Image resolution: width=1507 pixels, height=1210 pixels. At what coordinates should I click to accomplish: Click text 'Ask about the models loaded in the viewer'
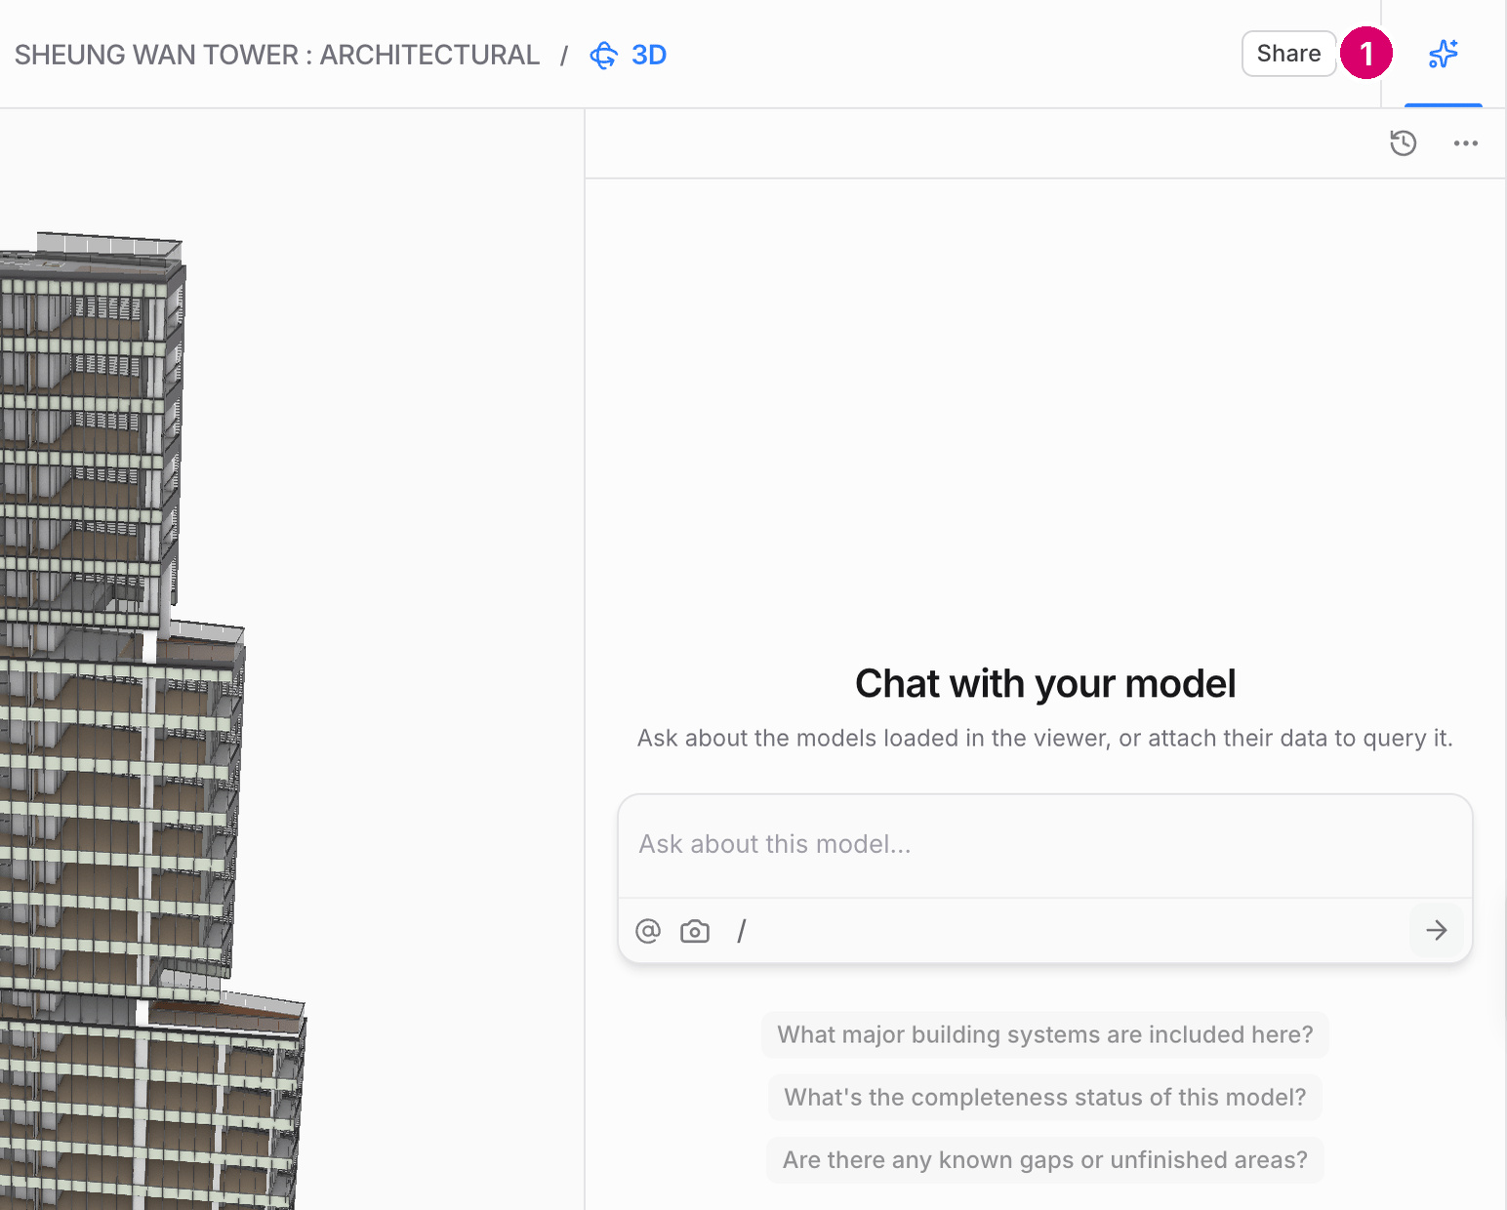click(874, 739)
